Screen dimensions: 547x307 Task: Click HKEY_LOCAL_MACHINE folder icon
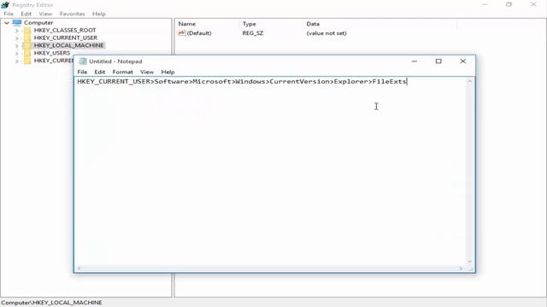pyautogui.click(x=27, y=45)
